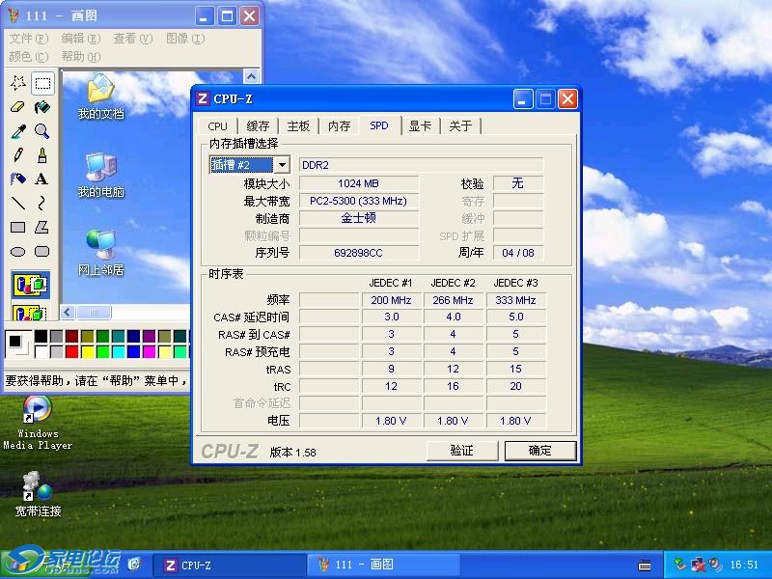This screenshot has width=772, height=579.
Task: Click the PC2-5300 (333 MHz) bandwidth value
Action: 358,201
